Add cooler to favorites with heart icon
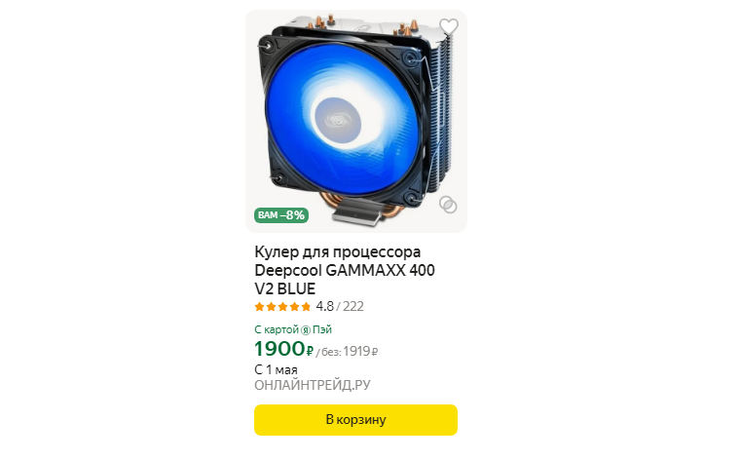 (x=448, y=26)
